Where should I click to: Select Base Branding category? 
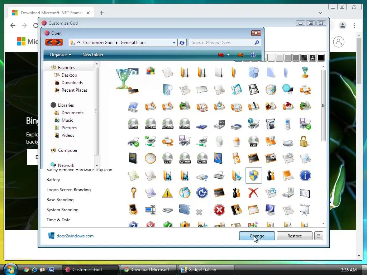click(x=60, y=200)
